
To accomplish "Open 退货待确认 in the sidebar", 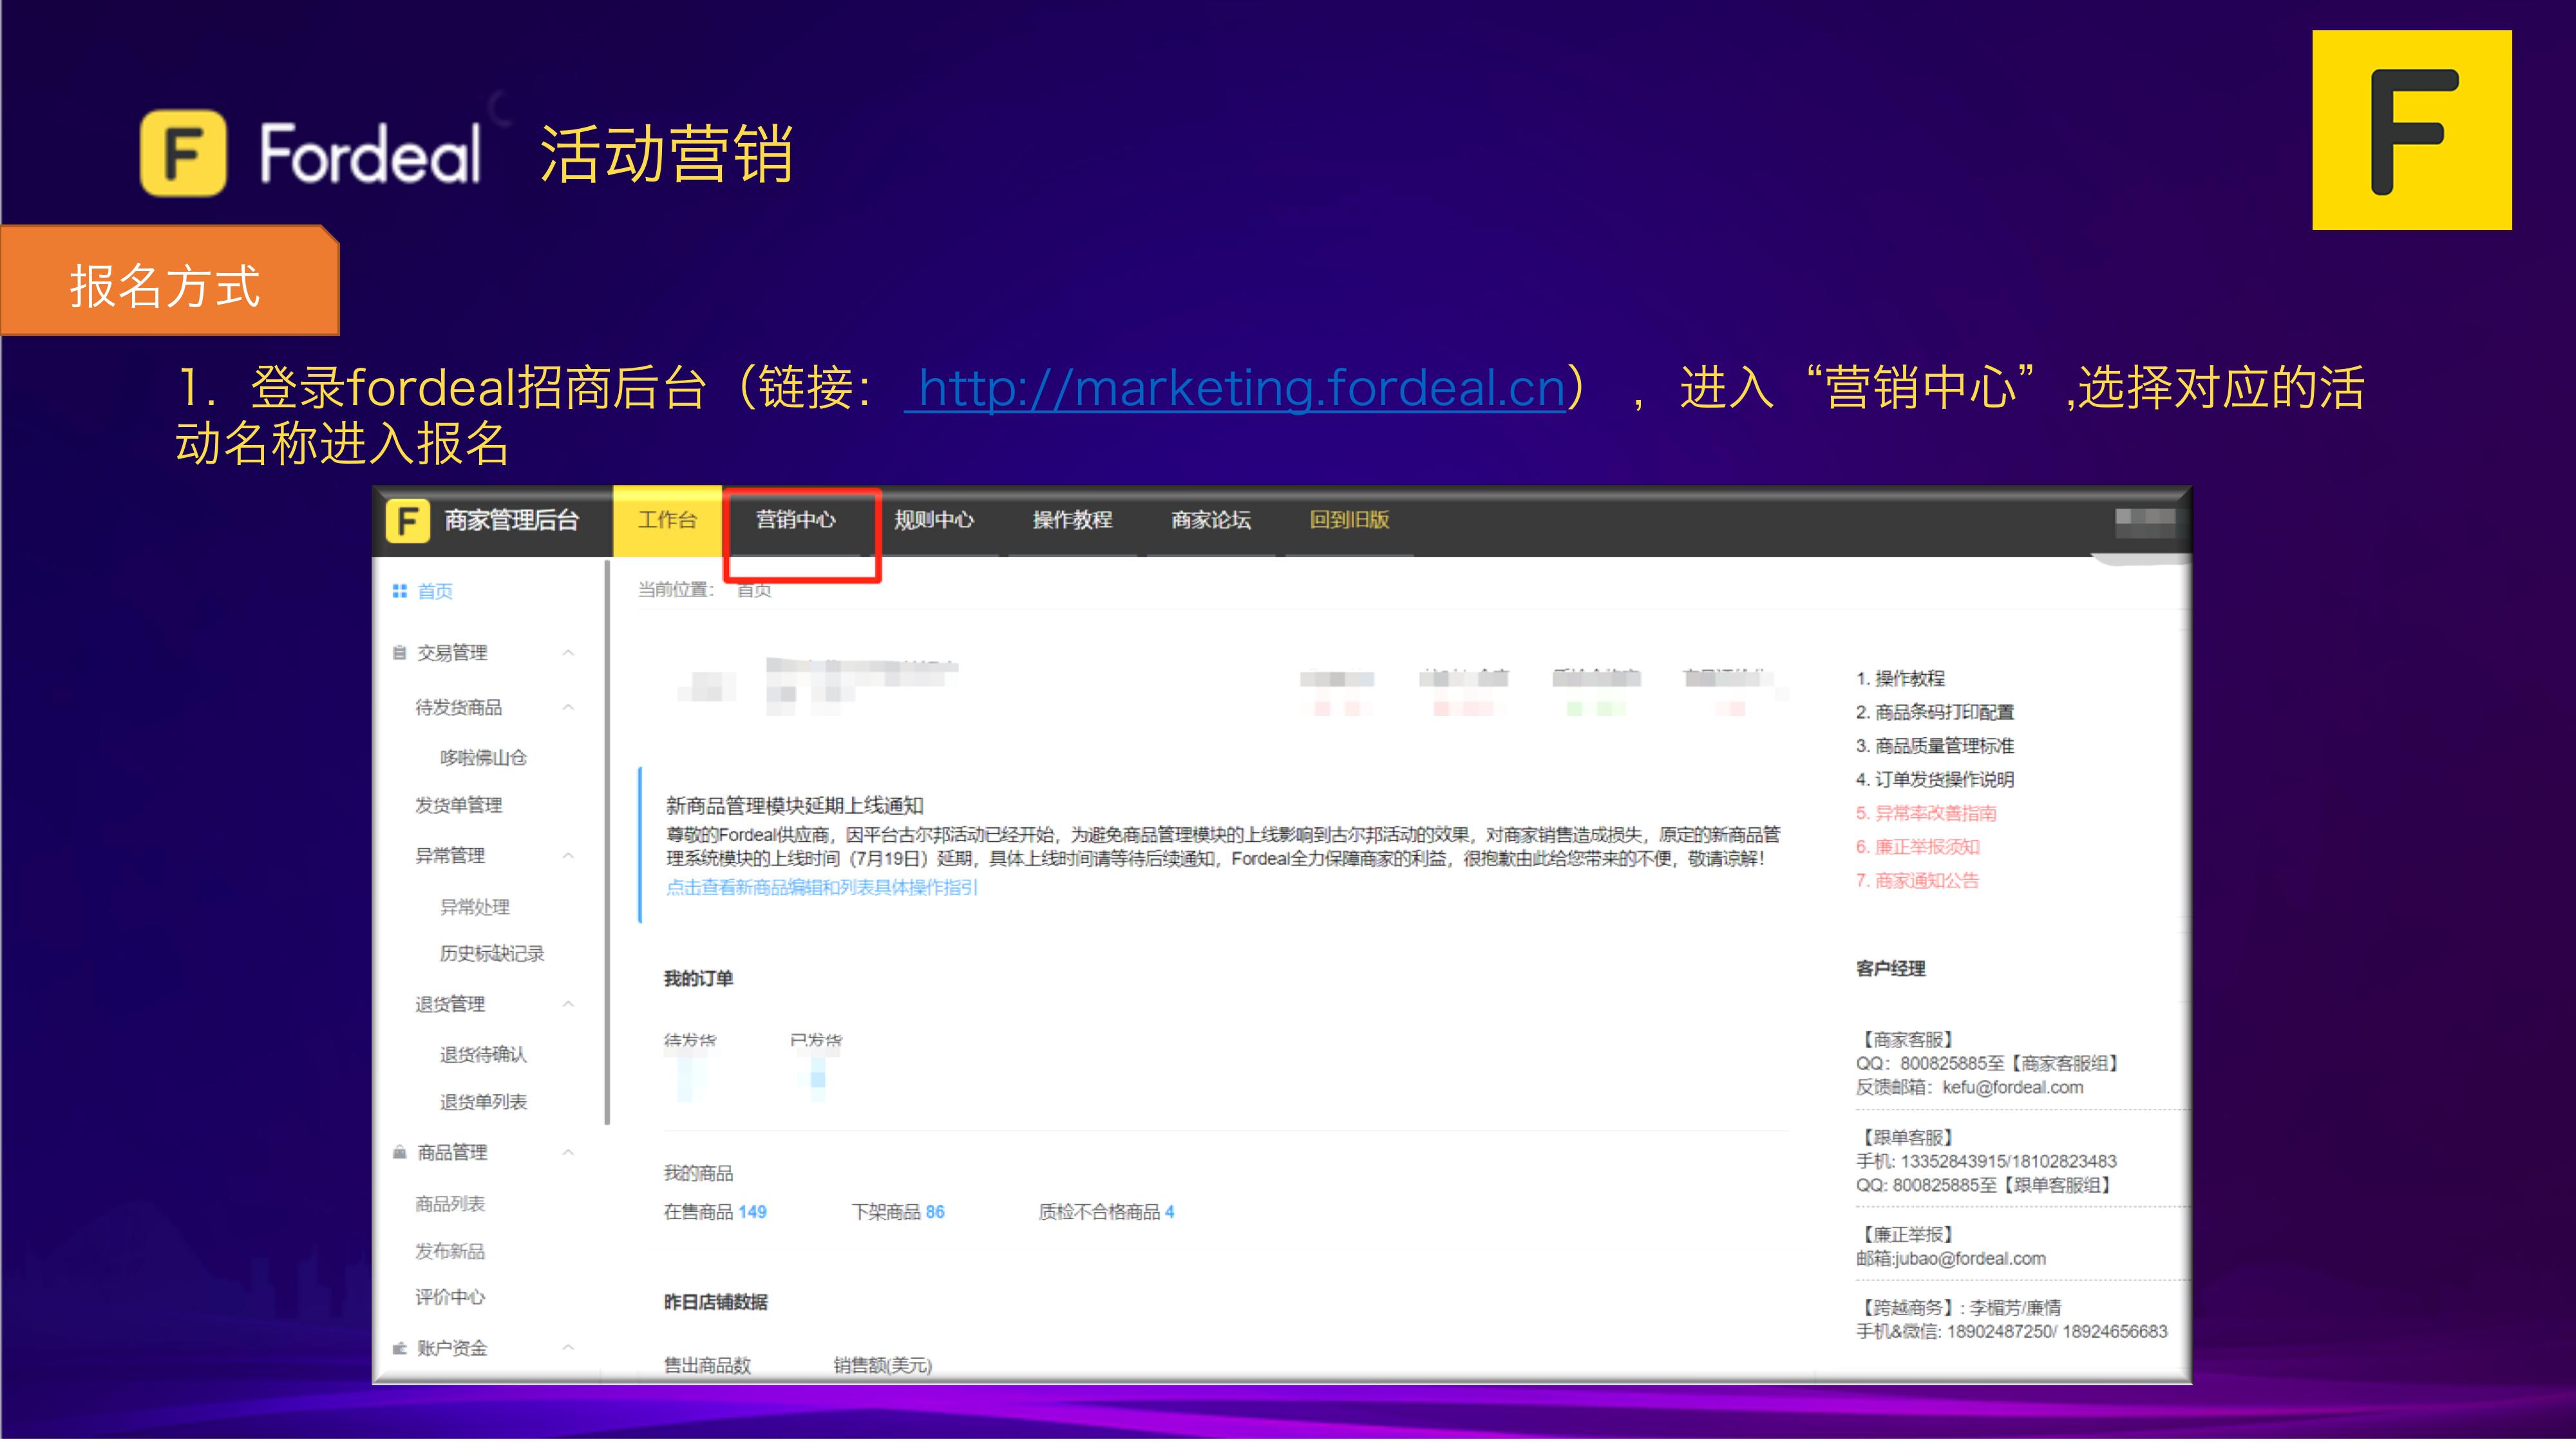I will coord(483,1054).
